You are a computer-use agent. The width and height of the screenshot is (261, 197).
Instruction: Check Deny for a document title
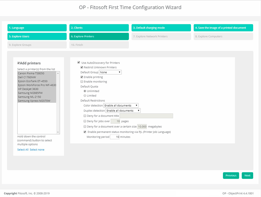pos(85,116)
